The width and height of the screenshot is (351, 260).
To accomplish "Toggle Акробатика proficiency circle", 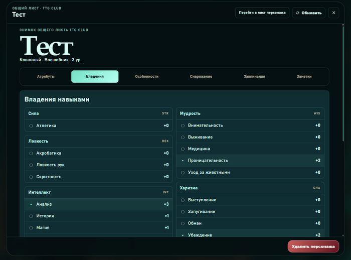I will pyautogui.click(x=31, y=153).
